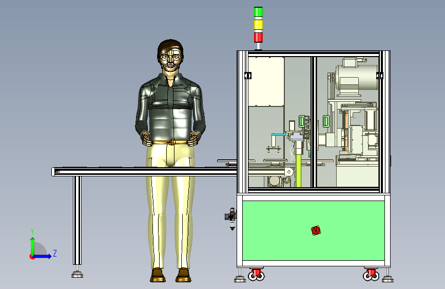Select the green Y axis arrow of the triad
The width and height of the screenshot is (445, 289).
(32, 246)
